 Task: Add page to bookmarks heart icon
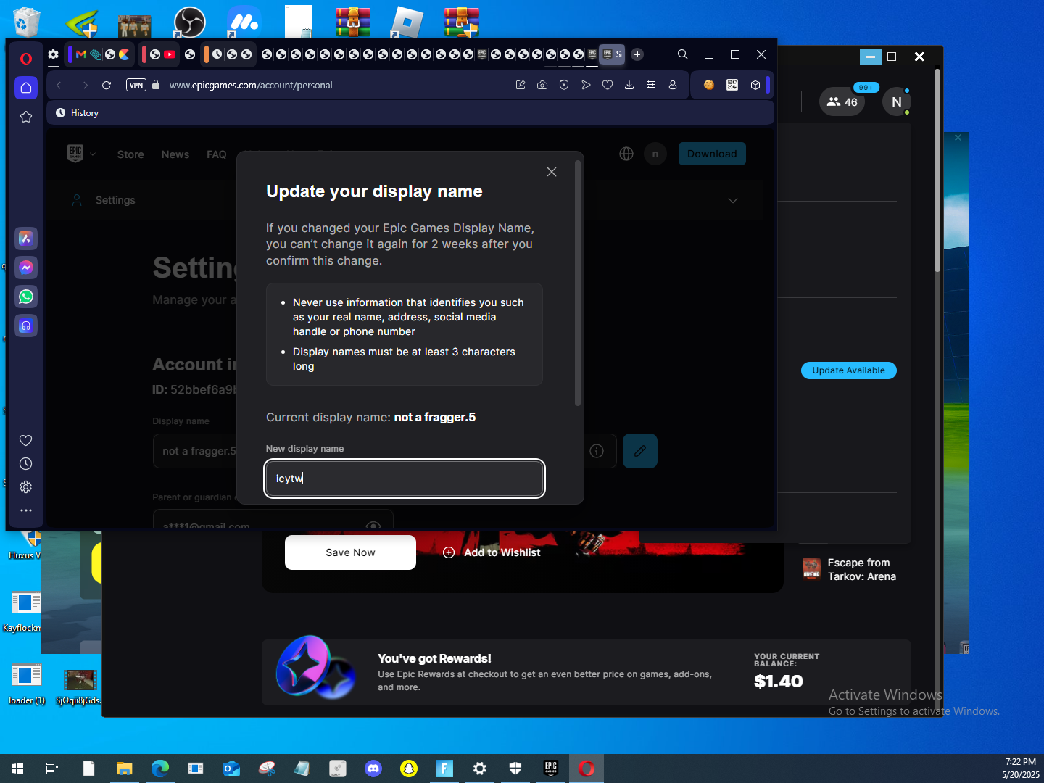tap(608, 85)
